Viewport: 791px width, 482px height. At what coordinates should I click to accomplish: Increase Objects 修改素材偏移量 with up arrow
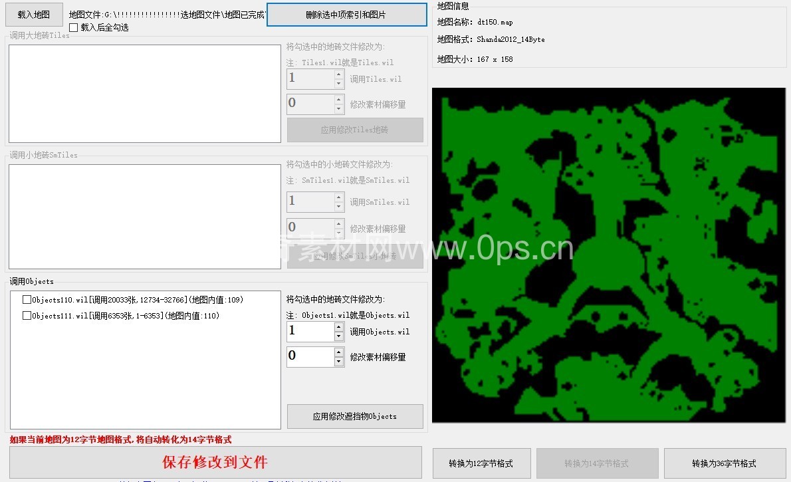[x=339, y=352]
